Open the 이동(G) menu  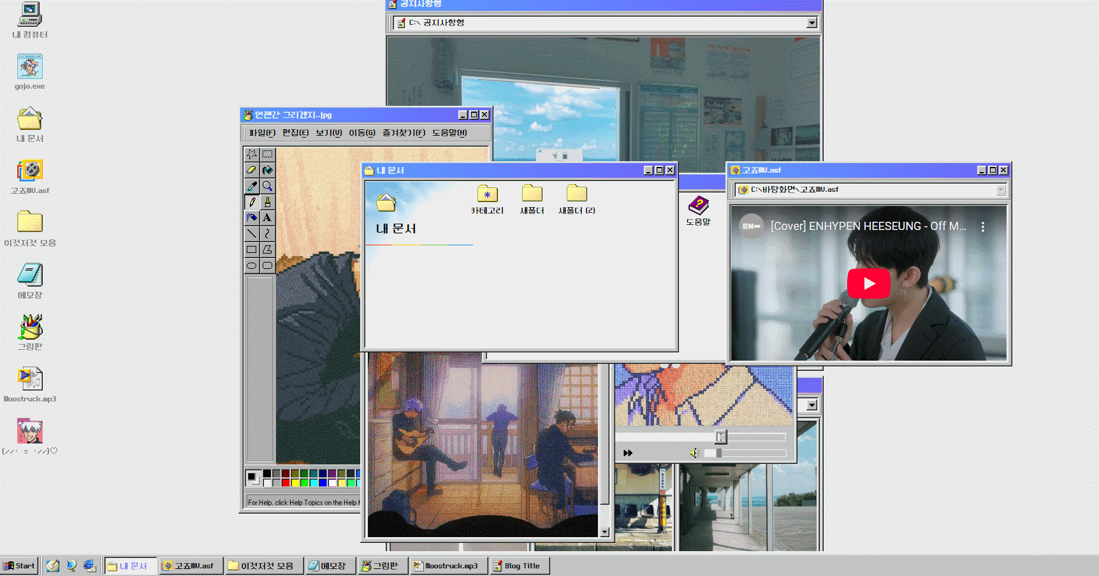(362, 133)
